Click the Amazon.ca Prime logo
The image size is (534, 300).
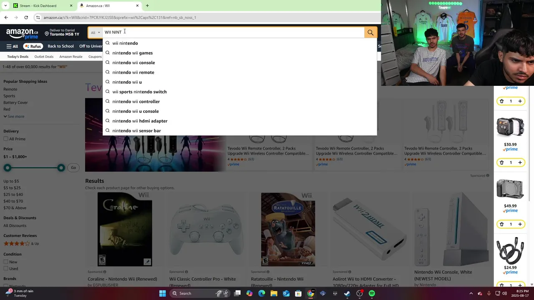[x=22, y=33]
